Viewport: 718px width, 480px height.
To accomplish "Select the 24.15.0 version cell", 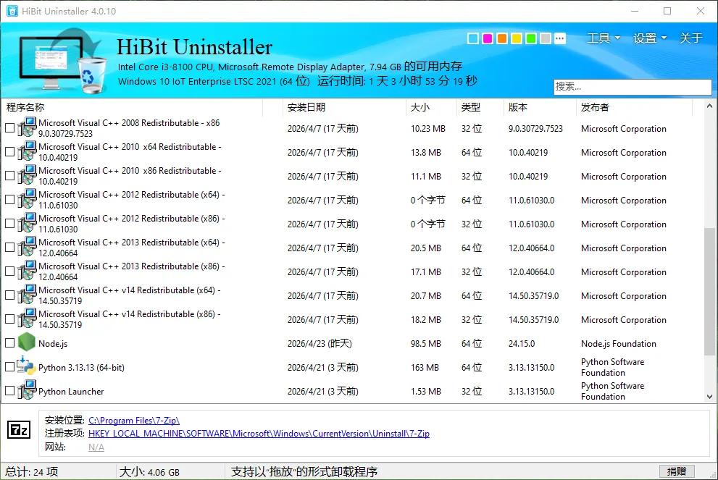I will (522, 344).
